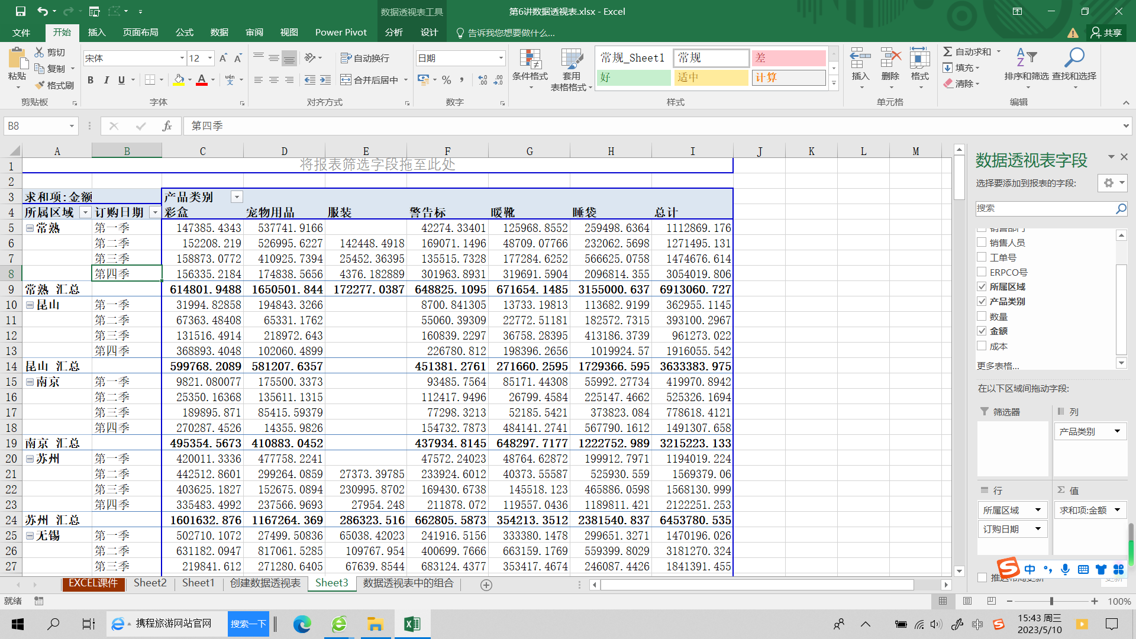Open the 插入 (Insert) ribbon tab

(x=96, y=33)
